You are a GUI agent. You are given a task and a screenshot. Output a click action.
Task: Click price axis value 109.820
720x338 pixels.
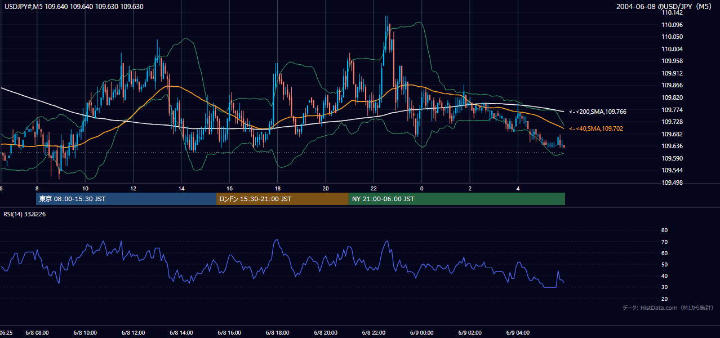tap(672, 97)
